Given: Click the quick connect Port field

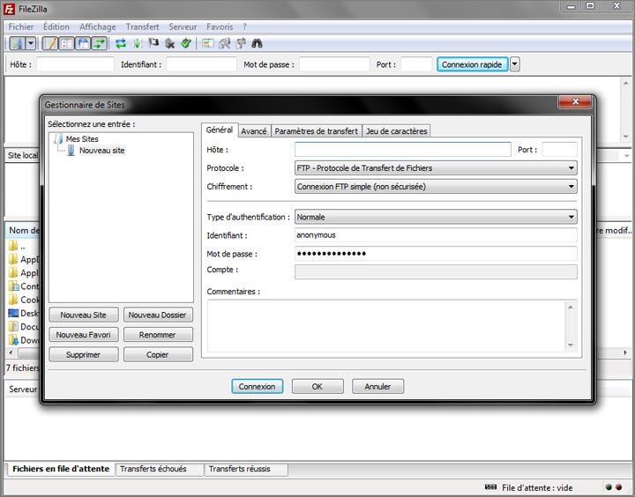Looking at the screenshot, I should point(416,64).
